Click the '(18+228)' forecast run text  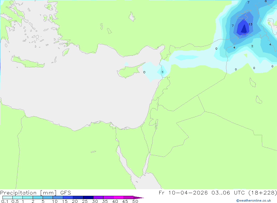263,192
